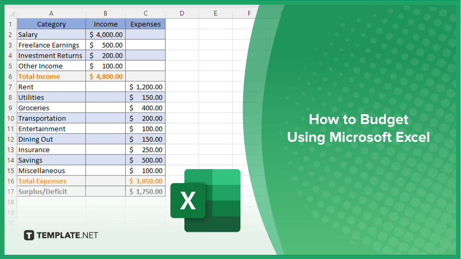Image resolution: width=461 pixels, height=259 pixels.
Task: Select the Insurance cell
Action: (x=51, y=150)
